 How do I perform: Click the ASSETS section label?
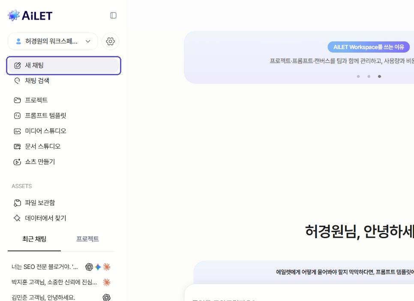click(22, 186)
